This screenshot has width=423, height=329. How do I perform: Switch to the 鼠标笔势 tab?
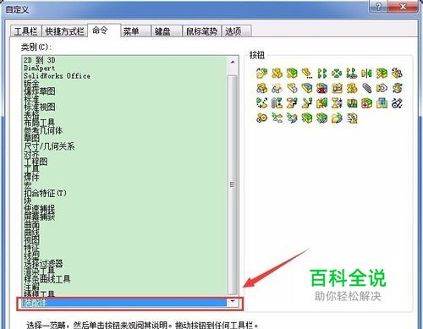[202, 31]
